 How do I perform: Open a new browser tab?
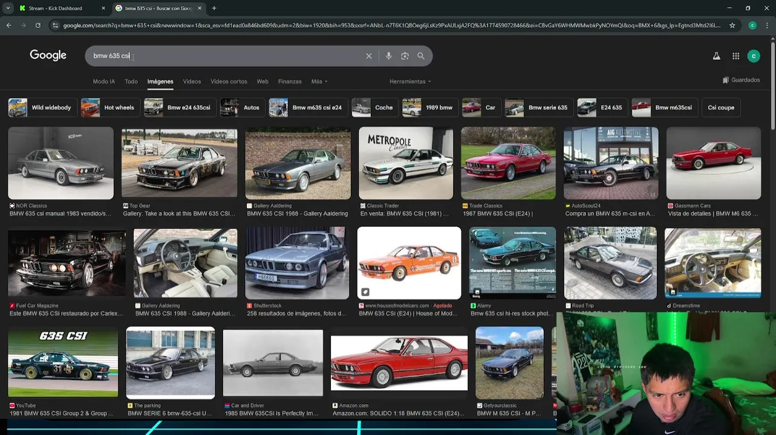point(214,8)
